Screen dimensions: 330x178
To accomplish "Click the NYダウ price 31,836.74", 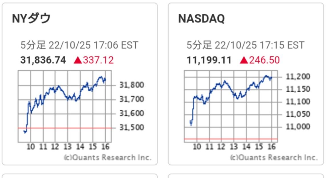I will [43, 60].
